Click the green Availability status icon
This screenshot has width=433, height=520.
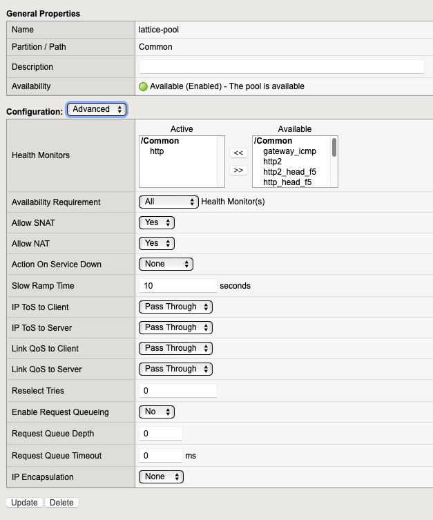coord(143,86)
